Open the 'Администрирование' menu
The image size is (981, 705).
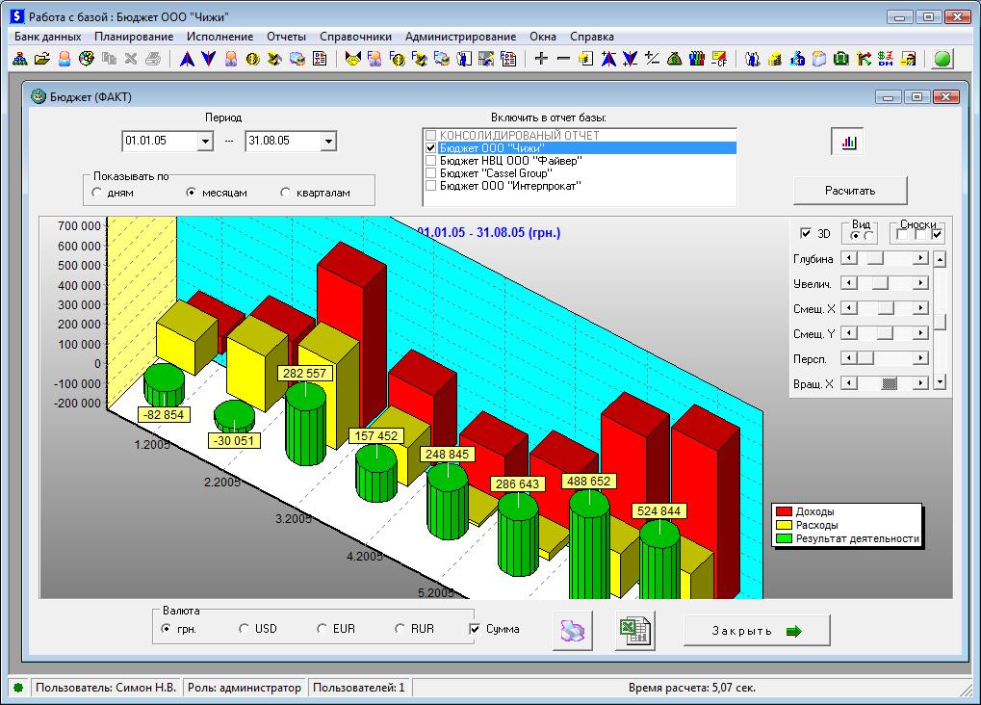[x=460, y=37]
